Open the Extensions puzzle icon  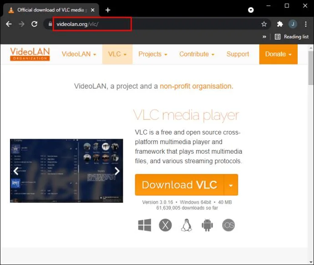pyautogui.click(x=280, y=24)
